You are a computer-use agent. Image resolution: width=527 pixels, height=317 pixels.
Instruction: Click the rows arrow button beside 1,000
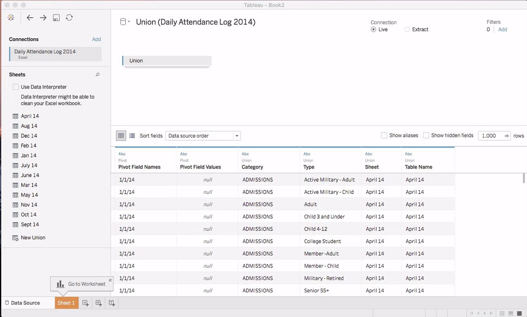tap(507, 136)
